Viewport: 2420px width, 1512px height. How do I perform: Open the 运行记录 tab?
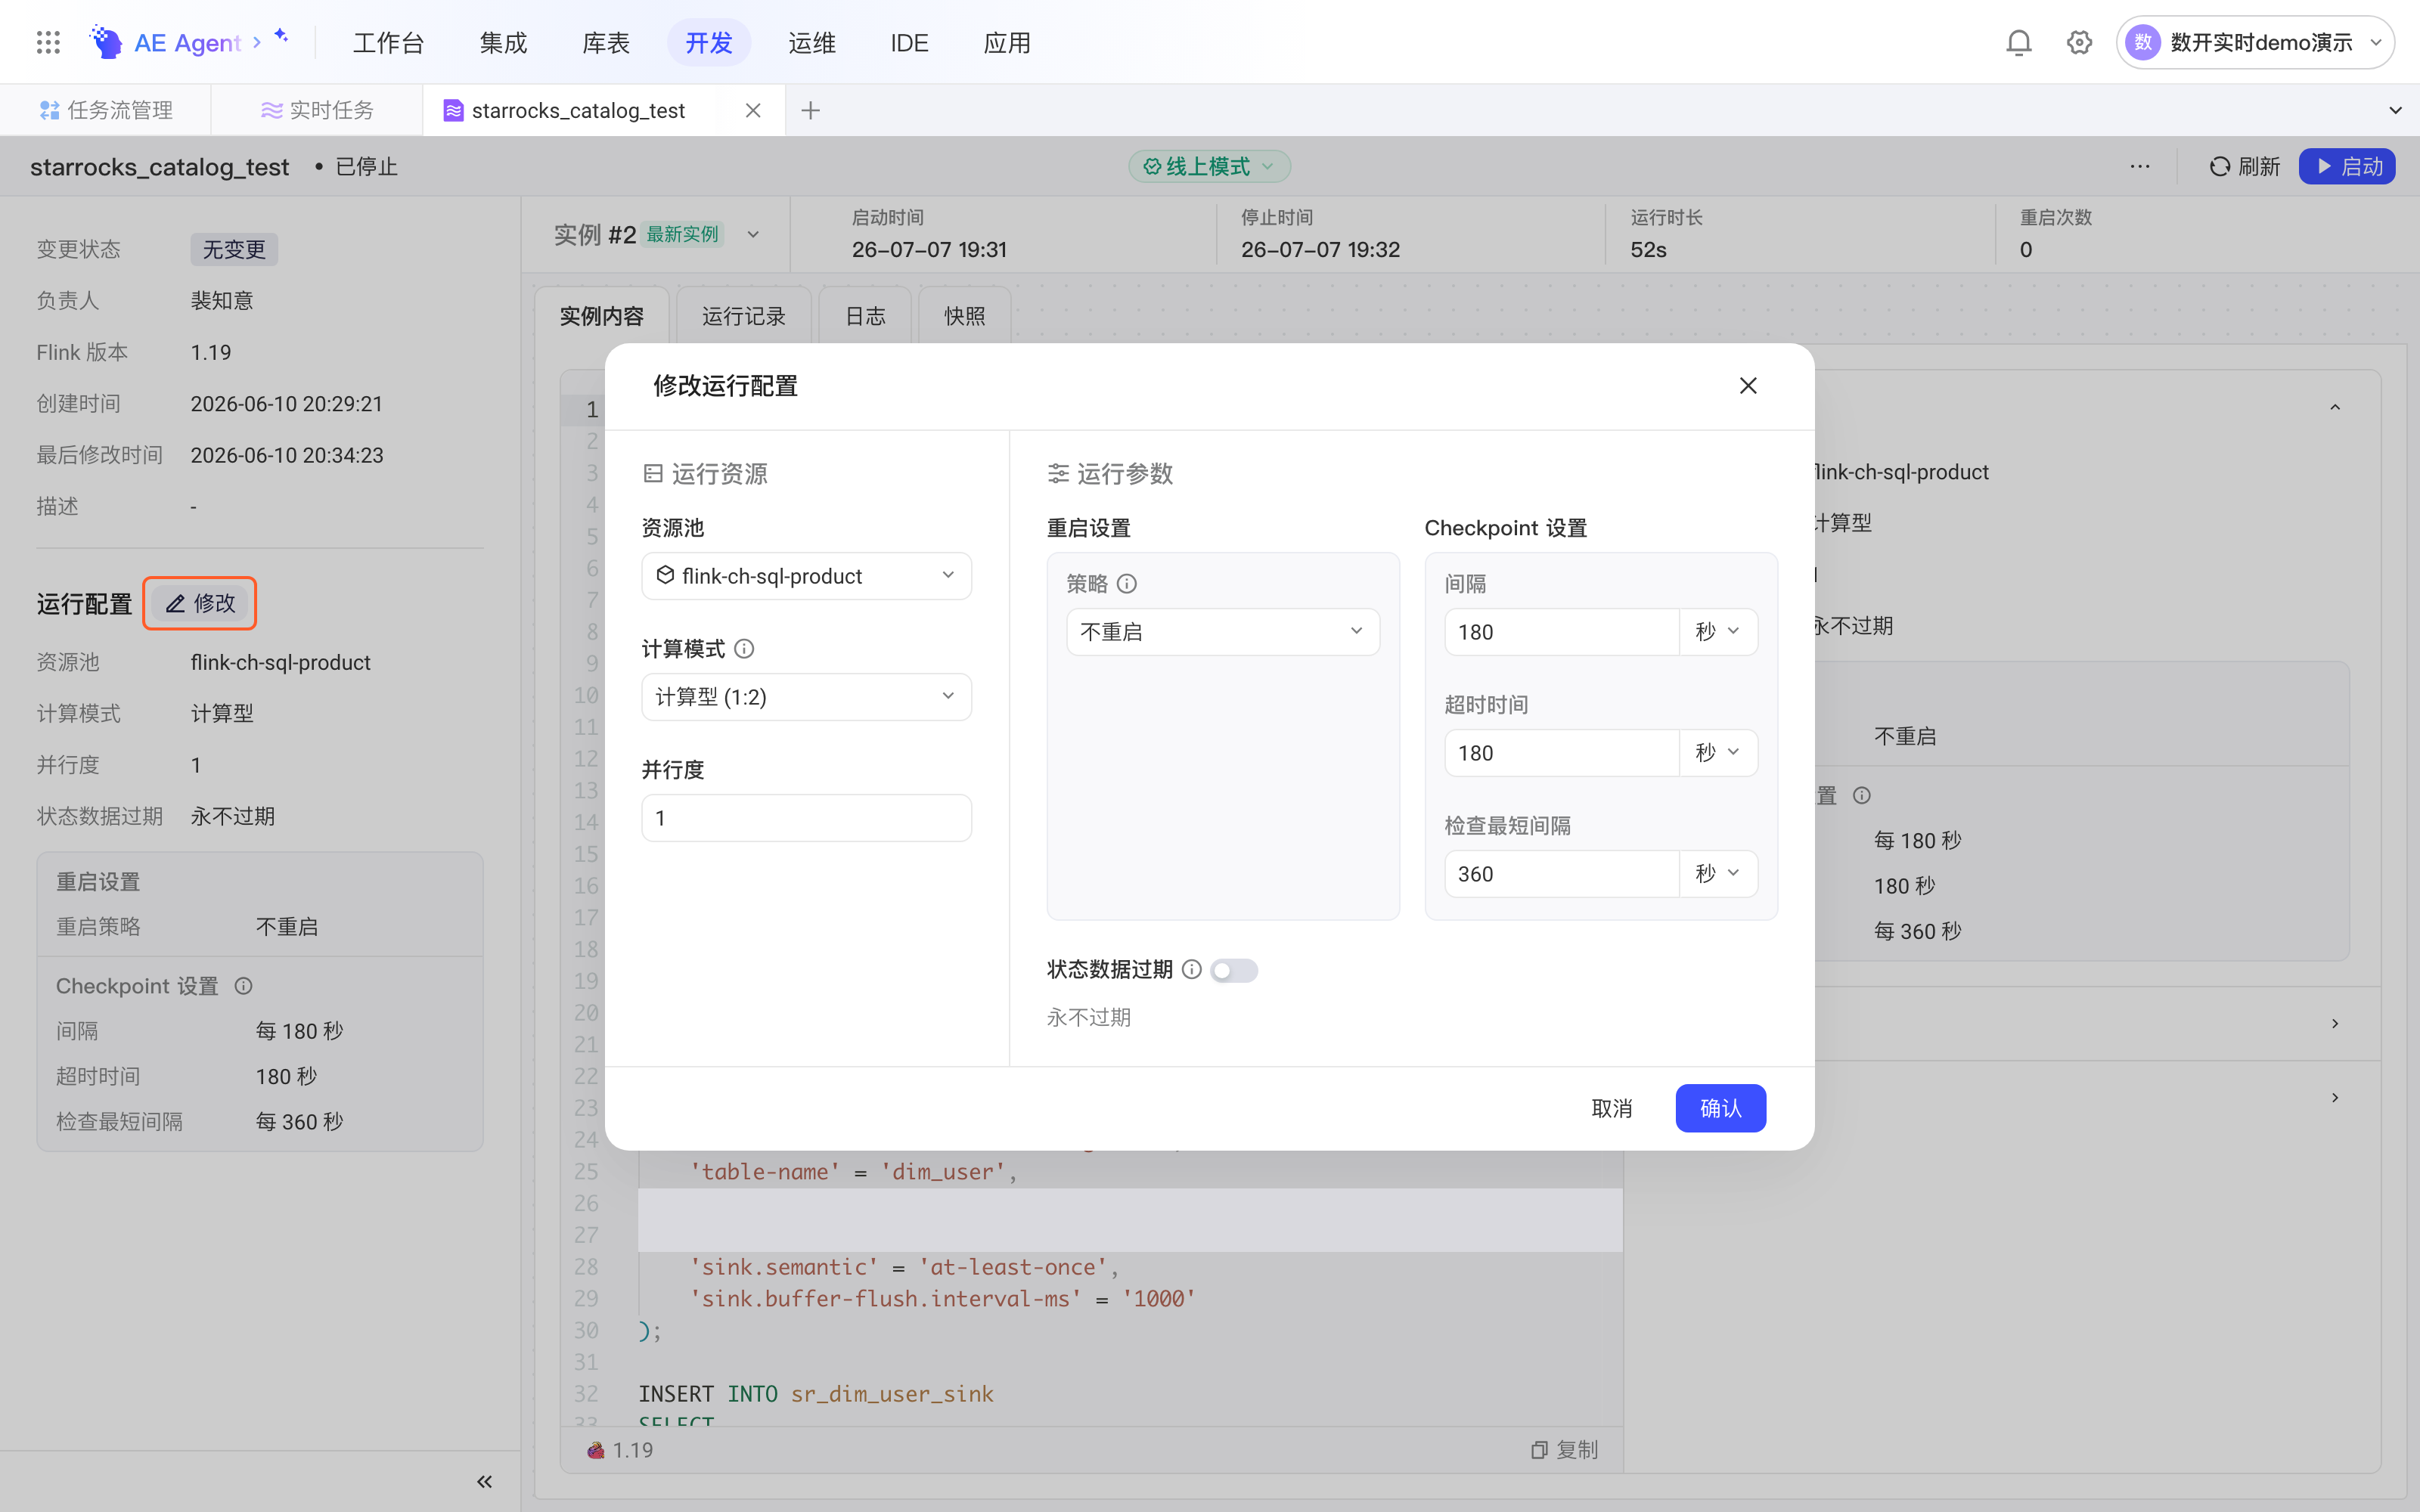[x=743, y=316]
